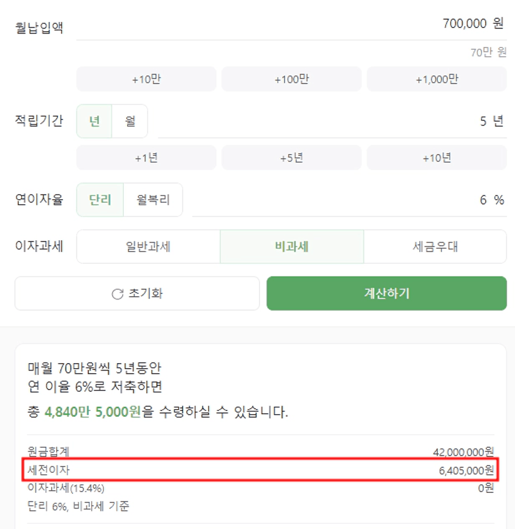This screenshot has width=515, height=529.
Task: Select 년 as the savings period unit
Action: pos(95,121)
